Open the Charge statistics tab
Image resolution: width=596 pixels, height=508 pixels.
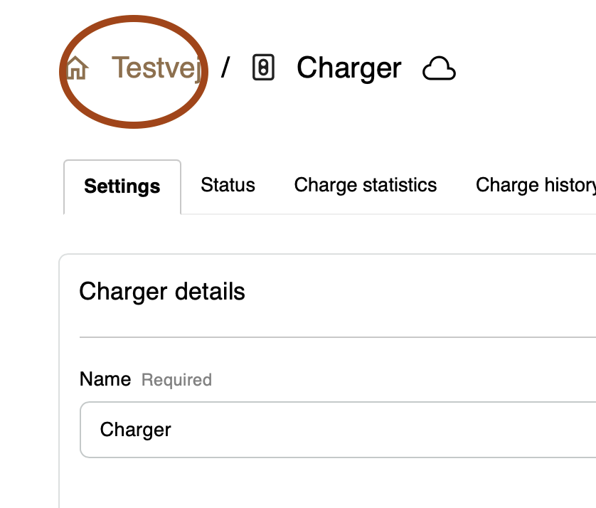(x=366, y=186)
